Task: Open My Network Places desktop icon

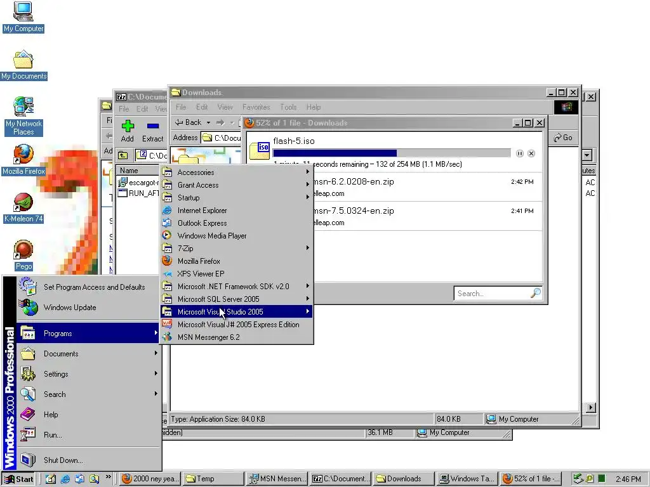Action: [x=23, y=116]
